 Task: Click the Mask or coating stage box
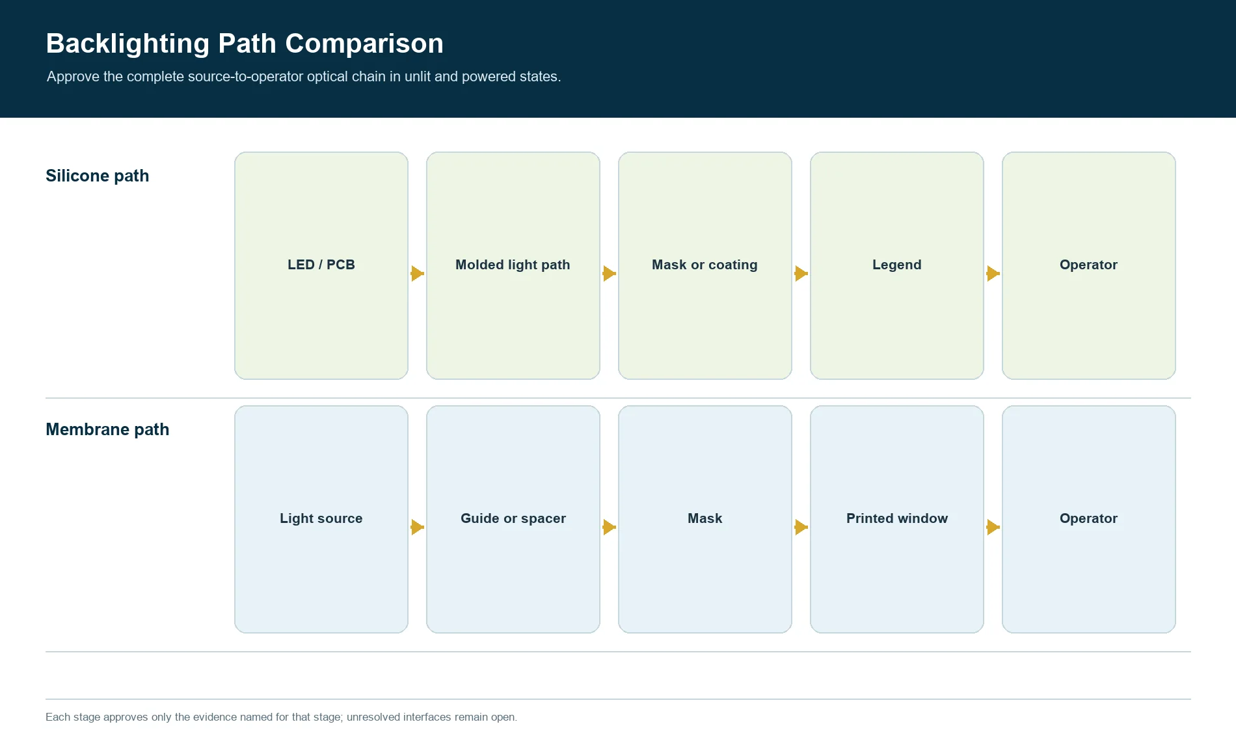[x=705, y=265]
